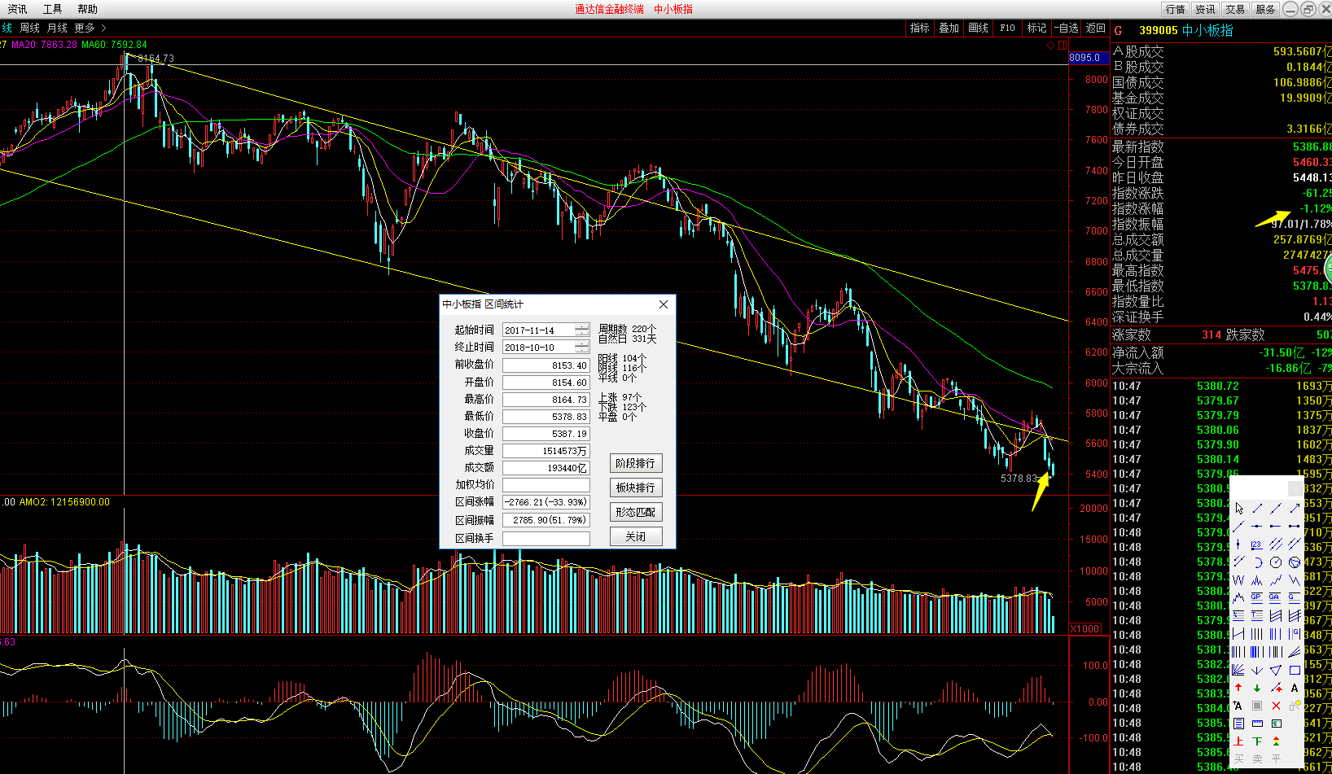
Task: Click the red X delete drawing tool
Action: point(1276,706)
